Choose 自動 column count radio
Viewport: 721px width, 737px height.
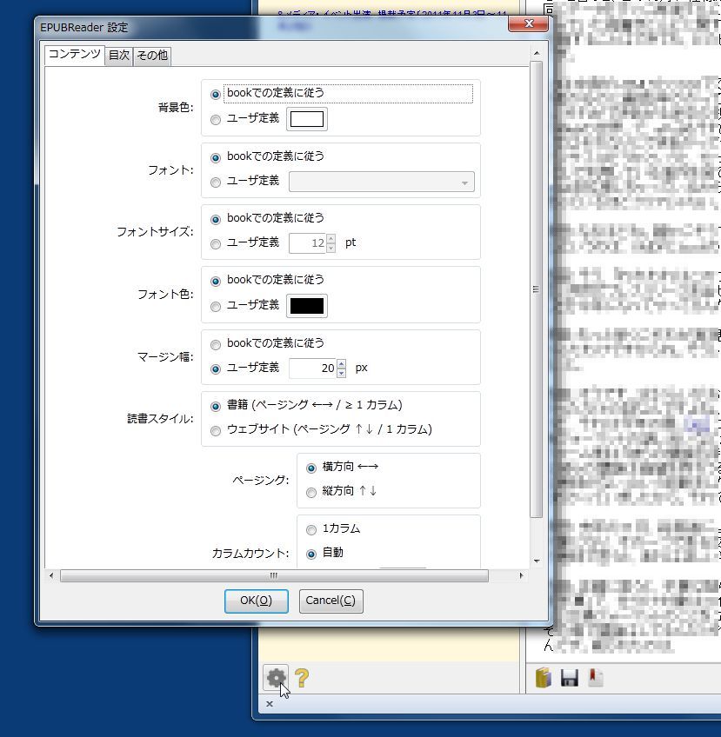(310, 554)
